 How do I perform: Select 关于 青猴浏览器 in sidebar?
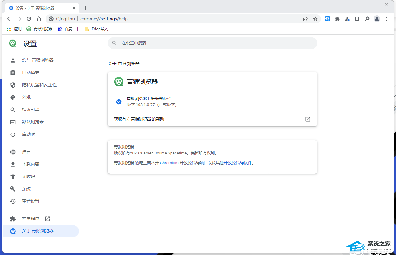pyautogui.click(x=41, y=231)
